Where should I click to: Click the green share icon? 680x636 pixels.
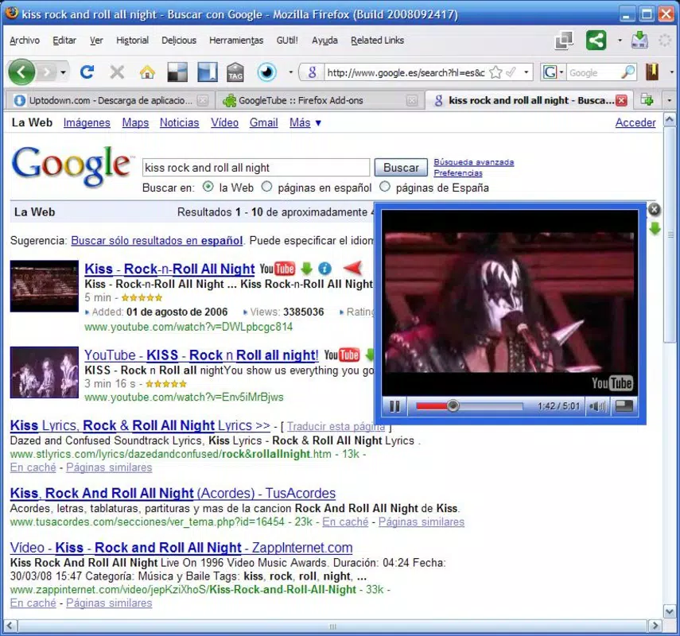click(x=596, y=41)
